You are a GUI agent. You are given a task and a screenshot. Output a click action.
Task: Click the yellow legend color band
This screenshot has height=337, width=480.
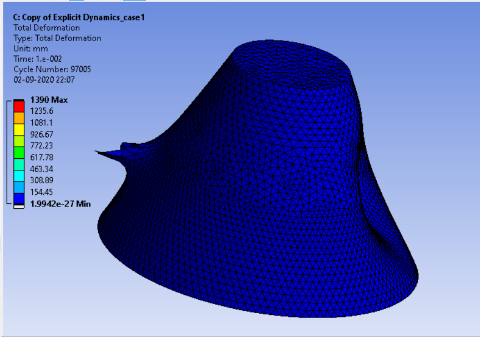coord(19,129)
